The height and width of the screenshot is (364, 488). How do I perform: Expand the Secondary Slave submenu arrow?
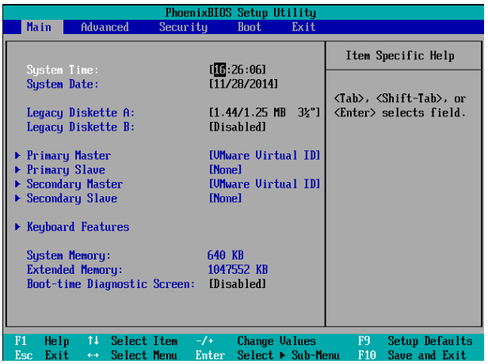[18, 199]
